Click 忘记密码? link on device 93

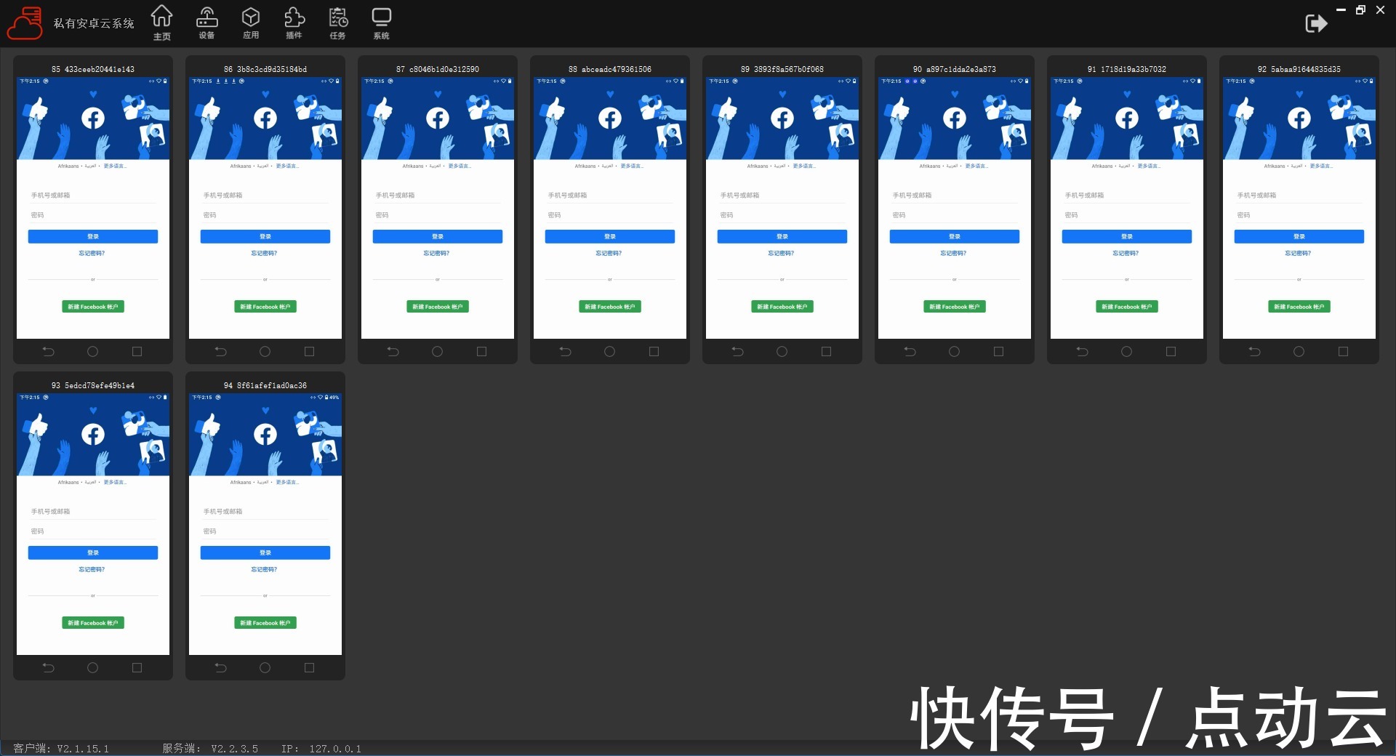[92, 569]
